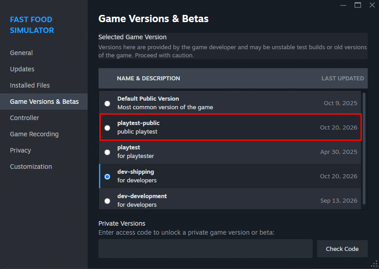Open the General settings page
Image resolution: width=379 pixels, height=269 pixels.
pyautogui.click(x=21, y=53)
